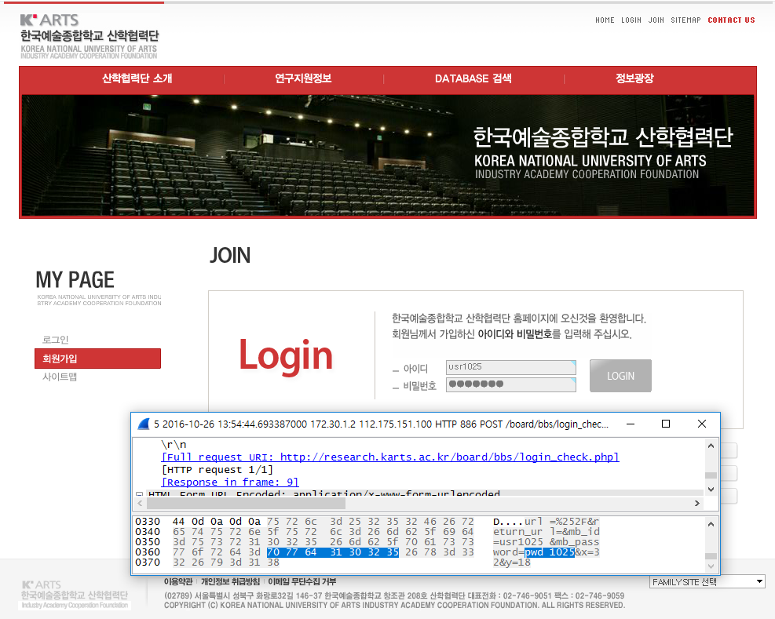The image size is (775, 619).
Task: Click up arrow of hex pane scrollbar
Action: pyautogui.click(x=711, y=523)
